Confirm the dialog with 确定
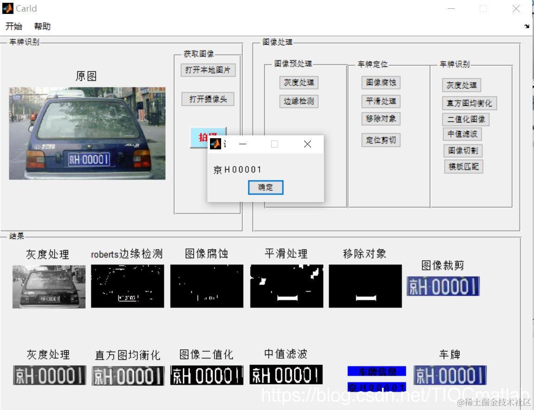The width and height of the screenshot is (534, 410). [x=266, y=187]
